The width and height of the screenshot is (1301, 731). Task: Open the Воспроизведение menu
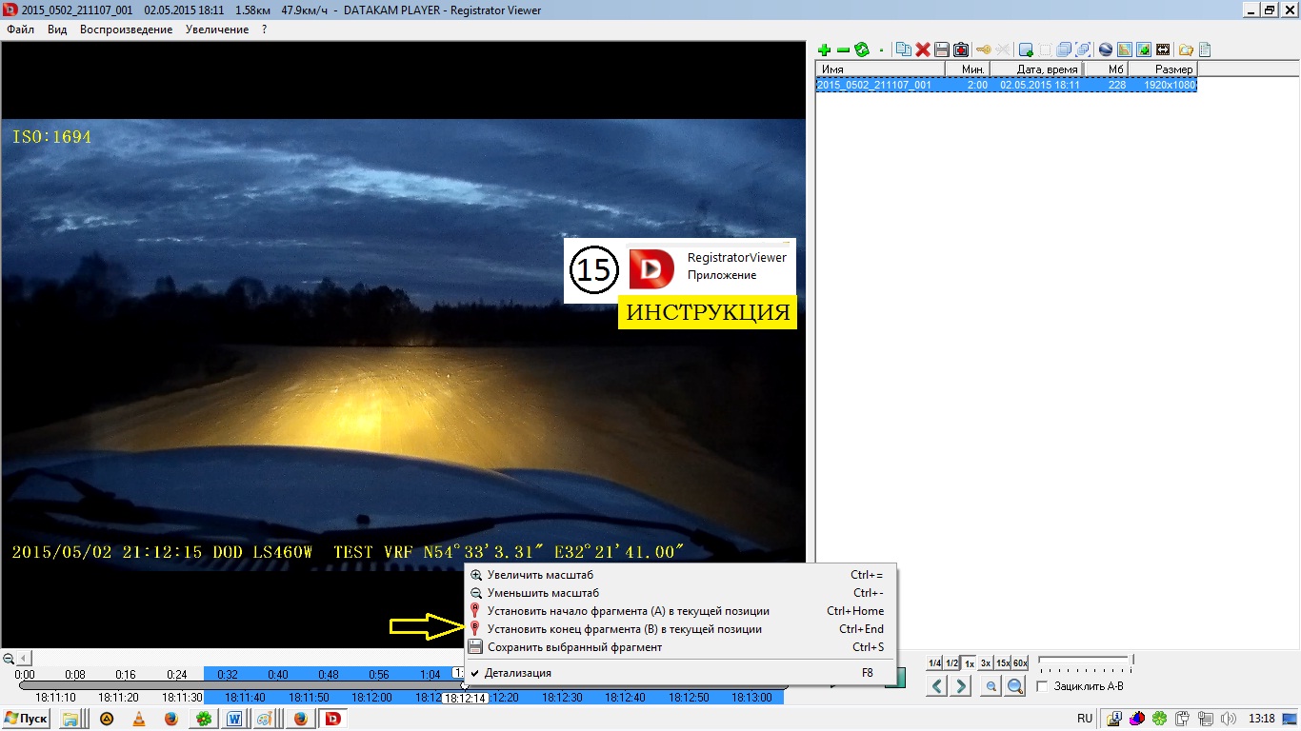pyautogui.click(x=126, y=30)
